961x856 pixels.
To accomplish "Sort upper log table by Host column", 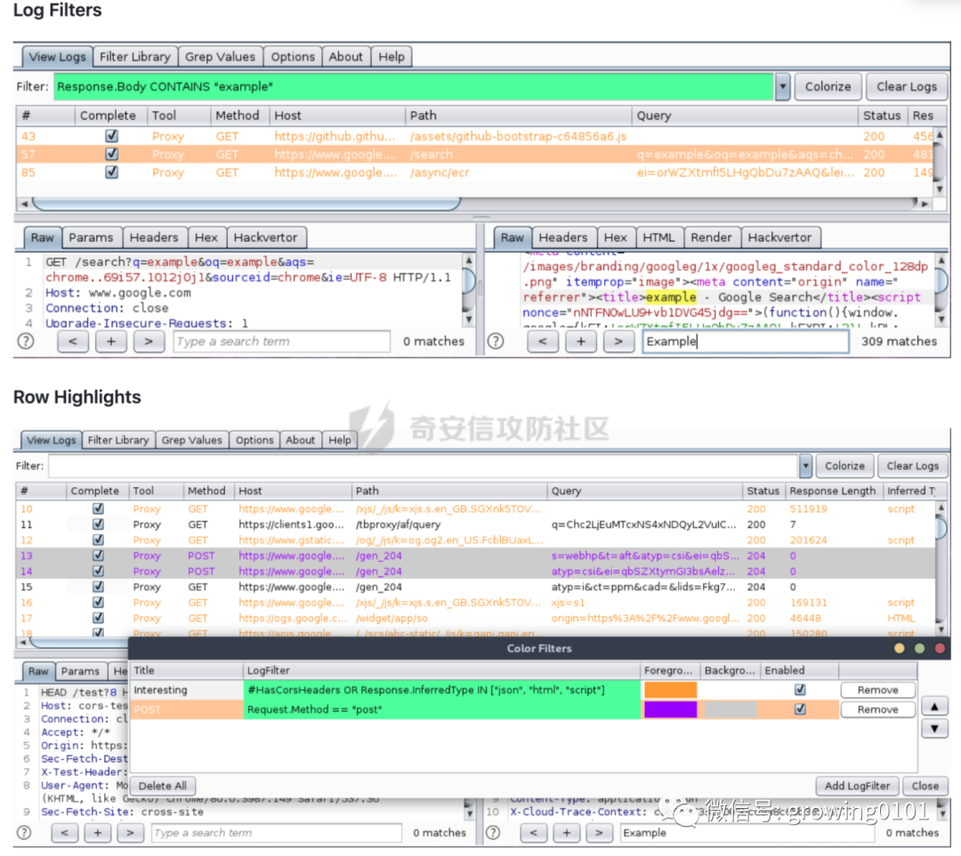I will [x=337, y=116].
